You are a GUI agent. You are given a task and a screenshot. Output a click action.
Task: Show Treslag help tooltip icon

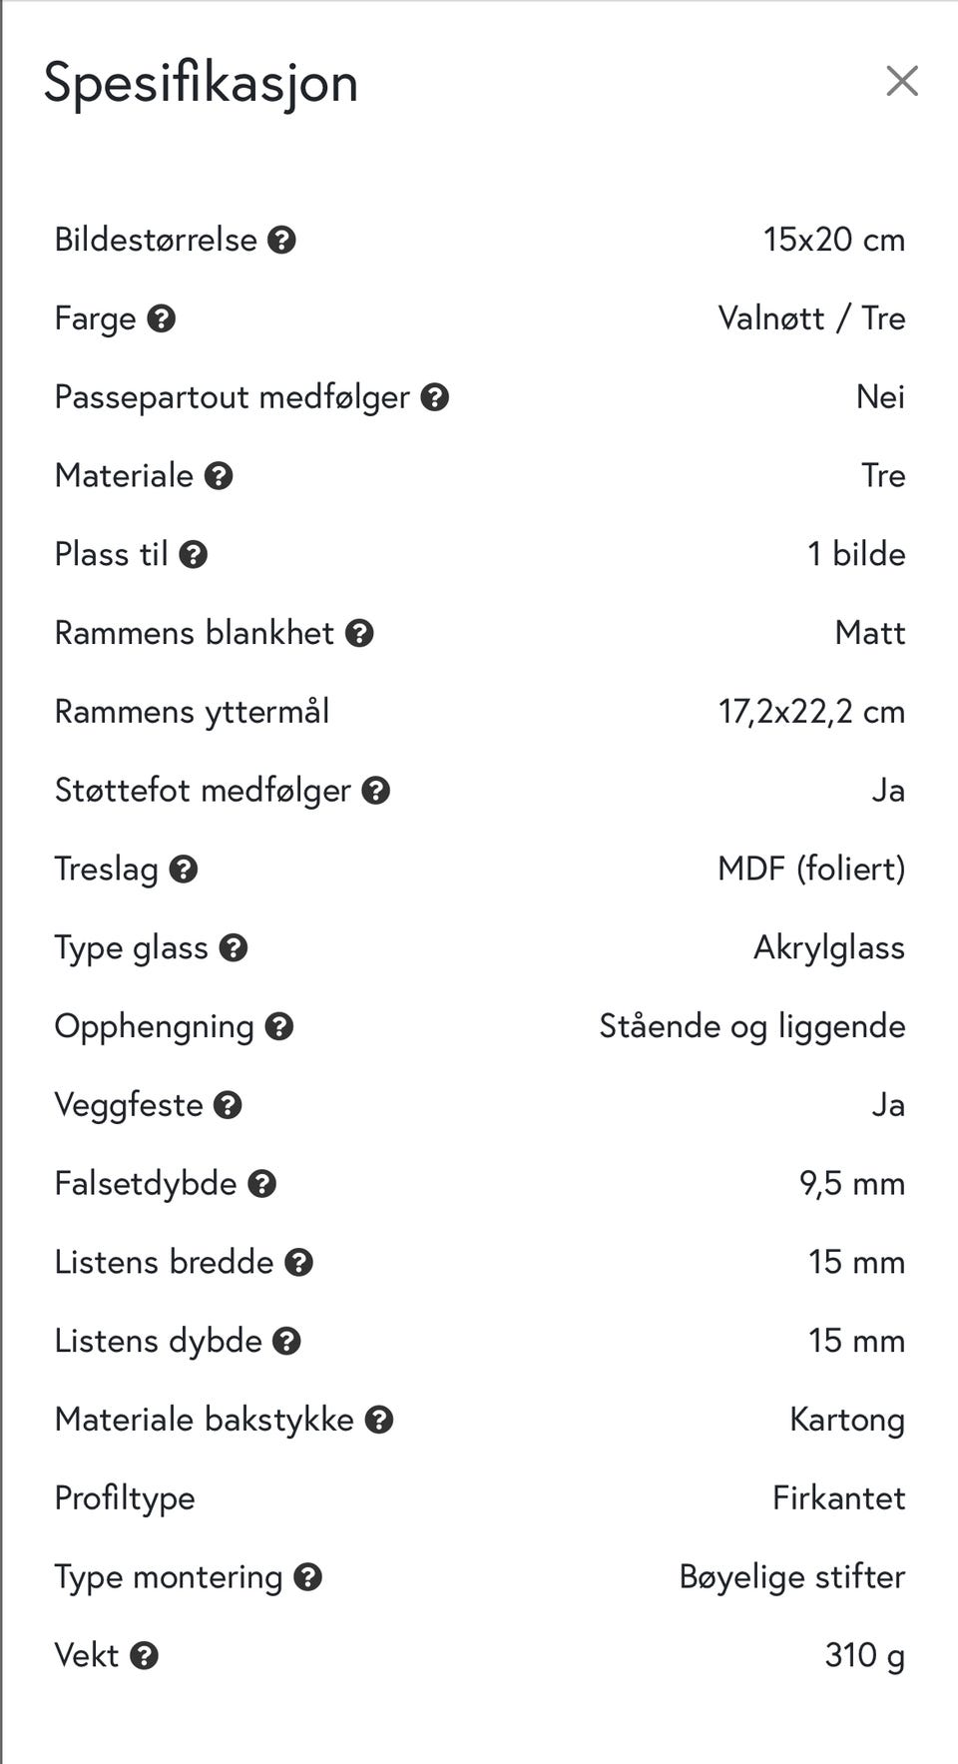pyautogui.click(x=184, y=870)
